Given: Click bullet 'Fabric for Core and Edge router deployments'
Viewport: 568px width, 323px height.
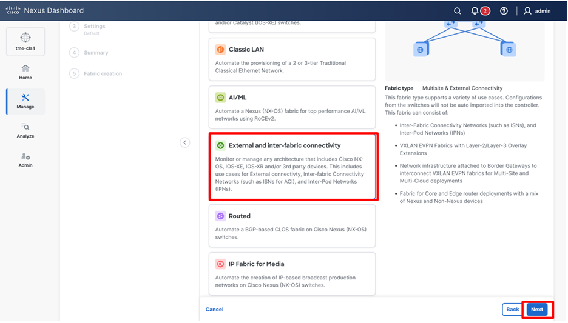Looking at the screenshot, I should click(468, 198).
